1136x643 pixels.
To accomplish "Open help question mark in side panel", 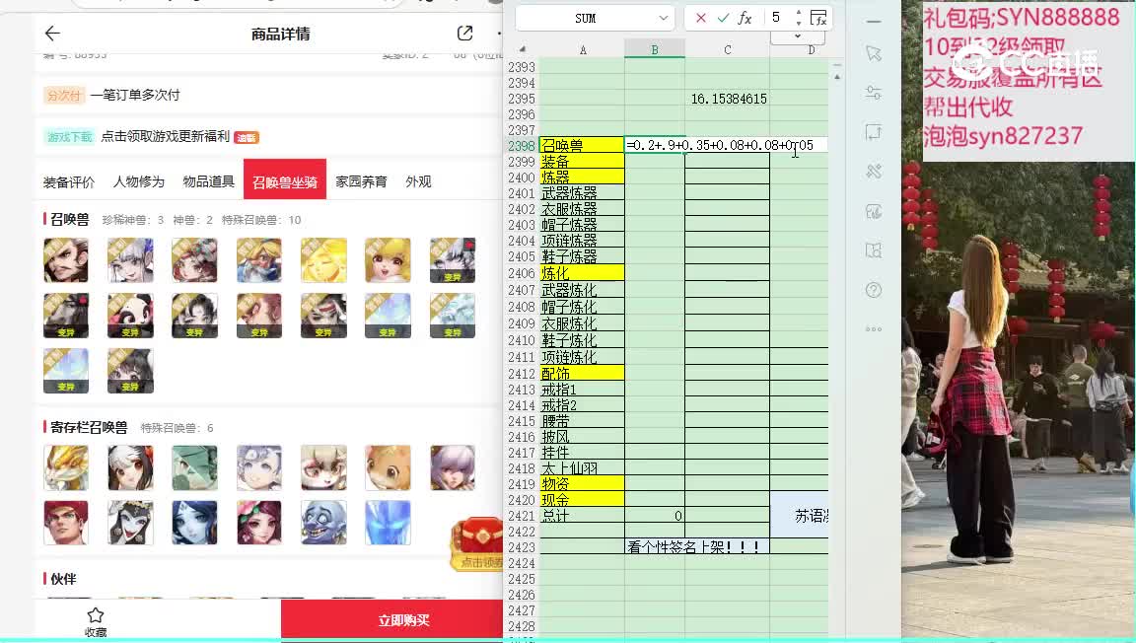I will click(x=874, y=290).
